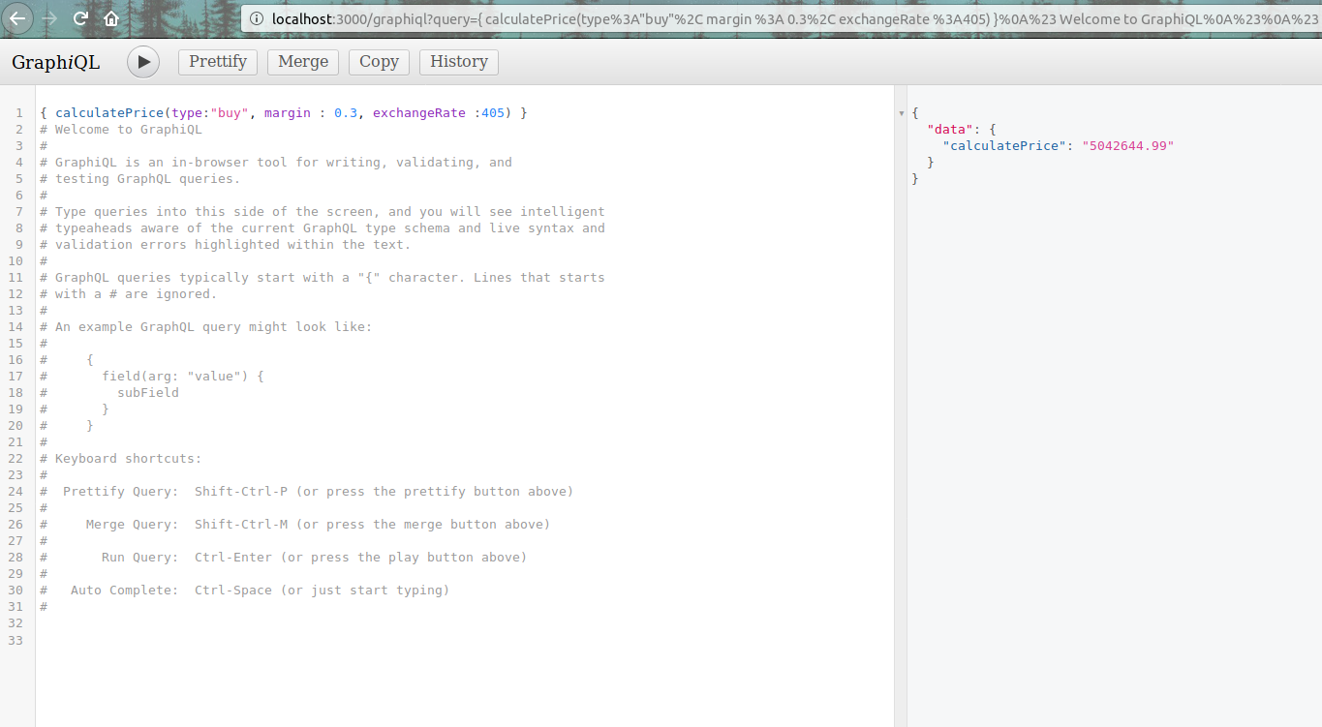
Task: Click the "Merge Query: Shift-Ctrl-M" comment line
Action: [295, 525]
